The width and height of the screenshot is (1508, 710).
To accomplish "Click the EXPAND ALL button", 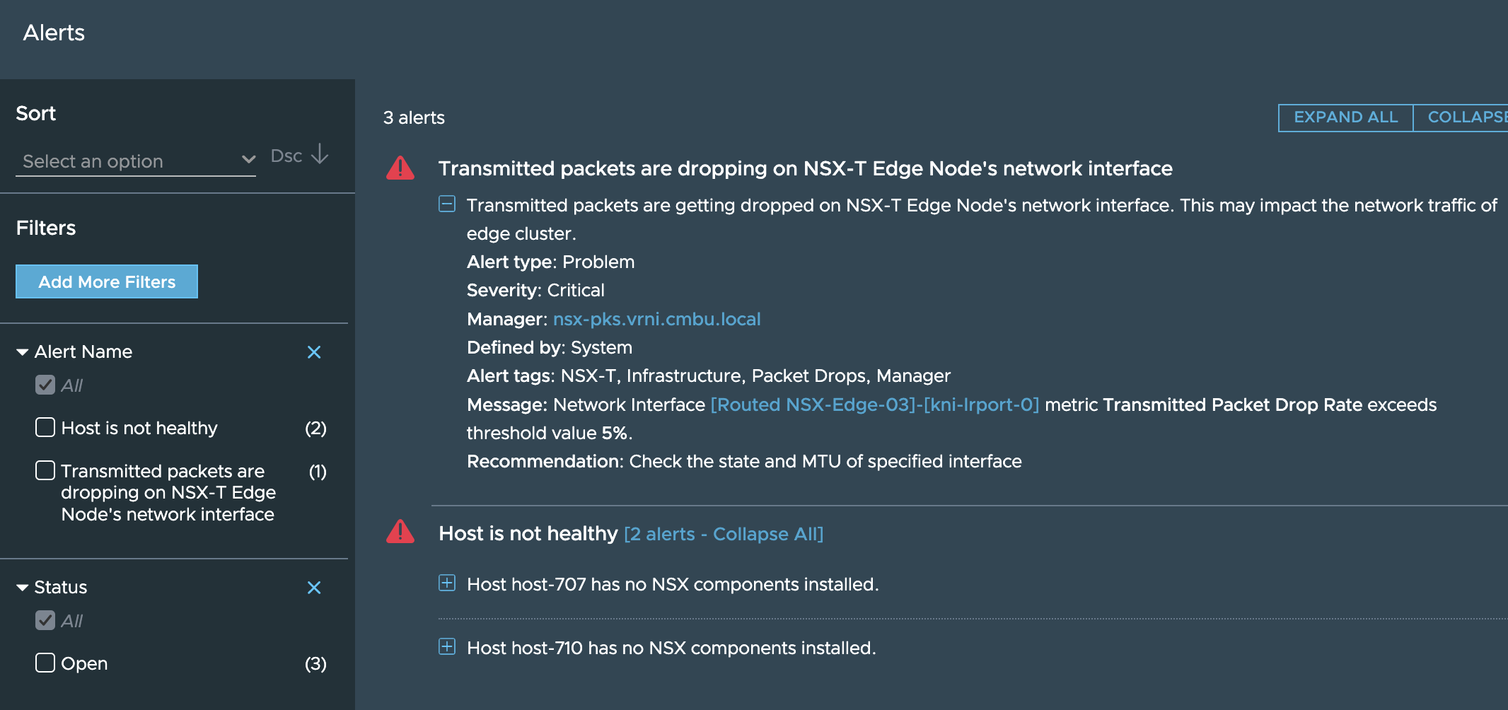I will tap(1345, 117).
